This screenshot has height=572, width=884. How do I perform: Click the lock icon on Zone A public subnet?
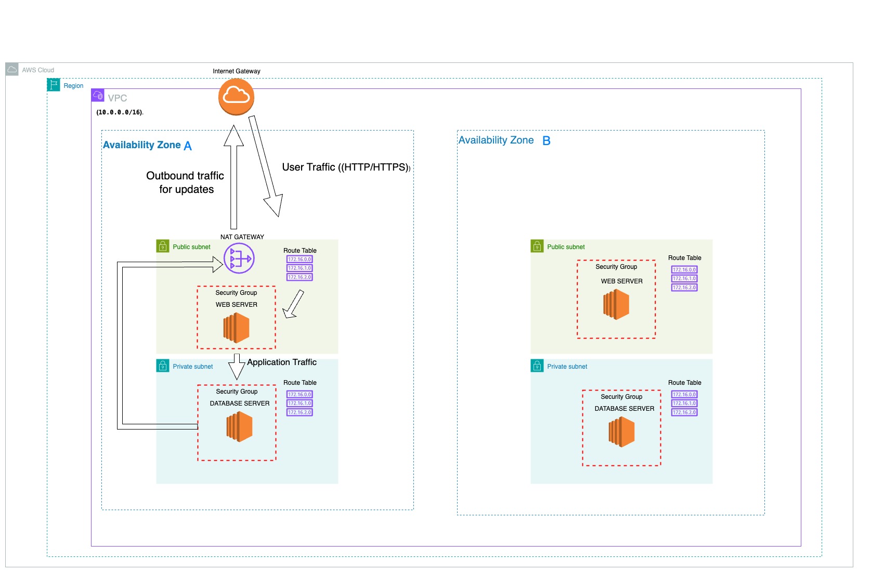tap(162, 246)
